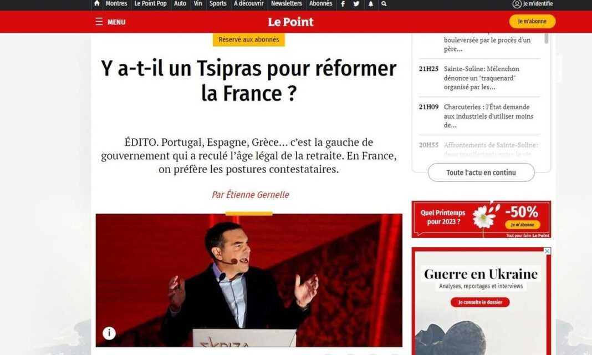Open author Étienne Gernelle's page
Viewport: 592px width, 355px height.
(x=250, y=195)
